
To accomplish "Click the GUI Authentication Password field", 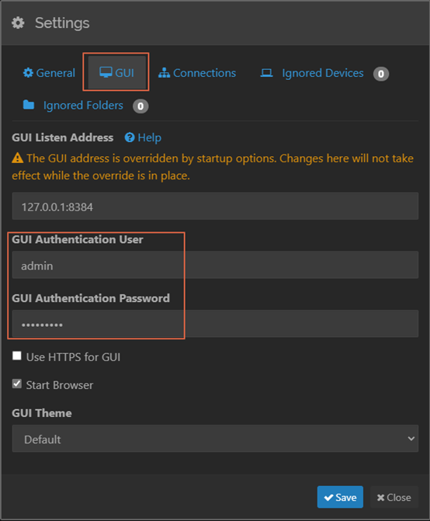I will [215, 324].
